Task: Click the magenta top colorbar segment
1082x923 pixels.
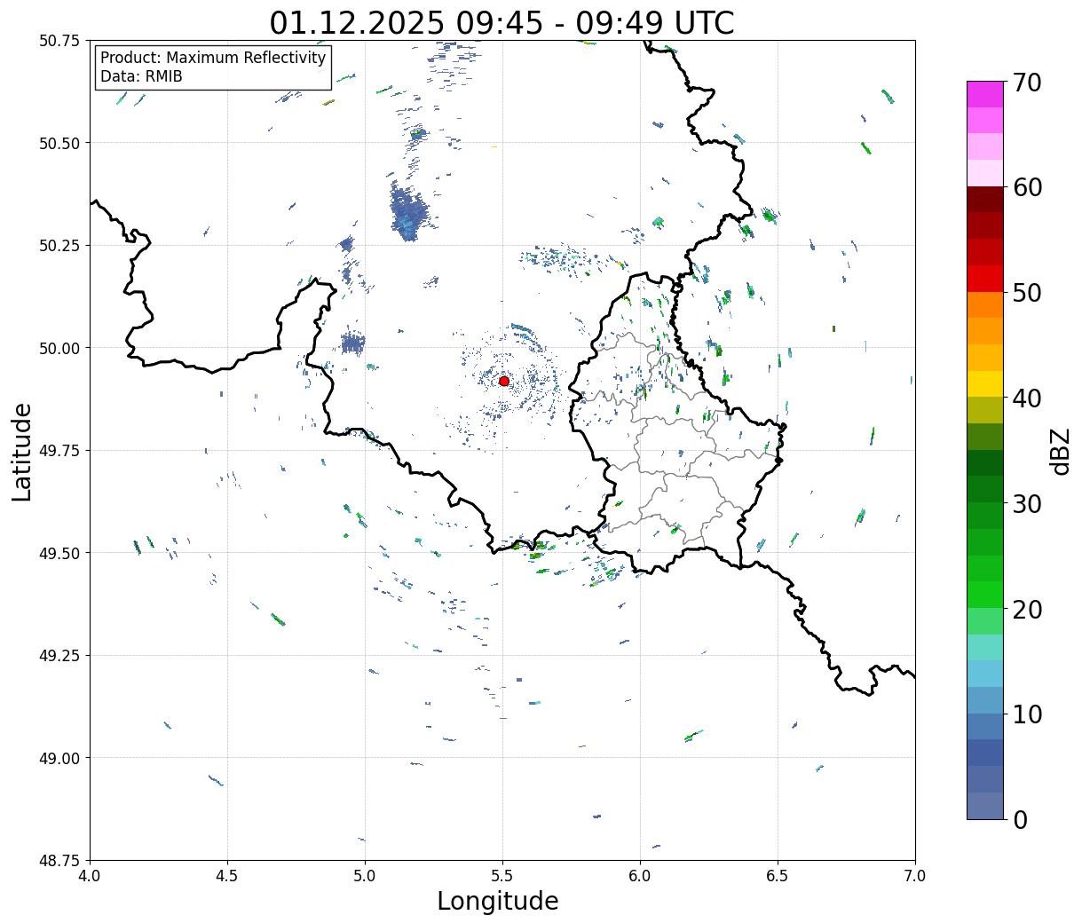Action: click(985, 94)
